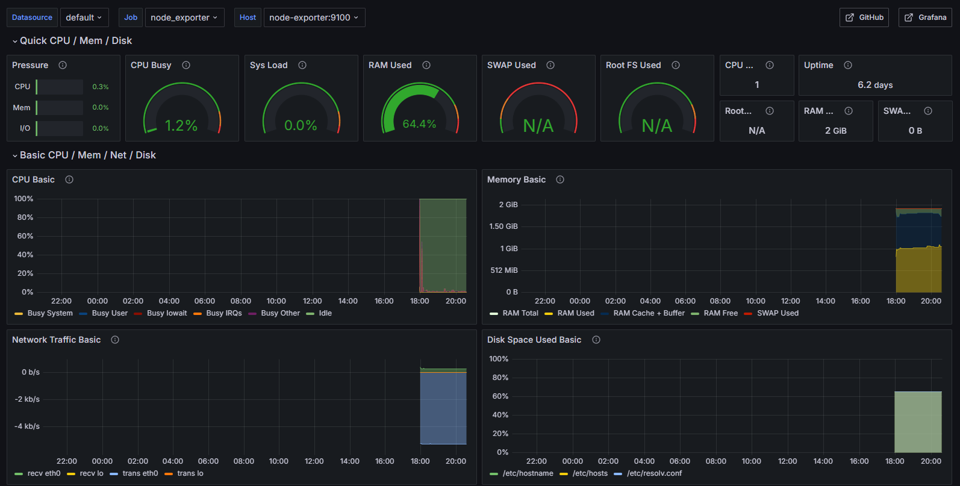The width and height of the screenshot is (960, 486).
Task: Click the Pressure panel title
Action: point(30,65)
